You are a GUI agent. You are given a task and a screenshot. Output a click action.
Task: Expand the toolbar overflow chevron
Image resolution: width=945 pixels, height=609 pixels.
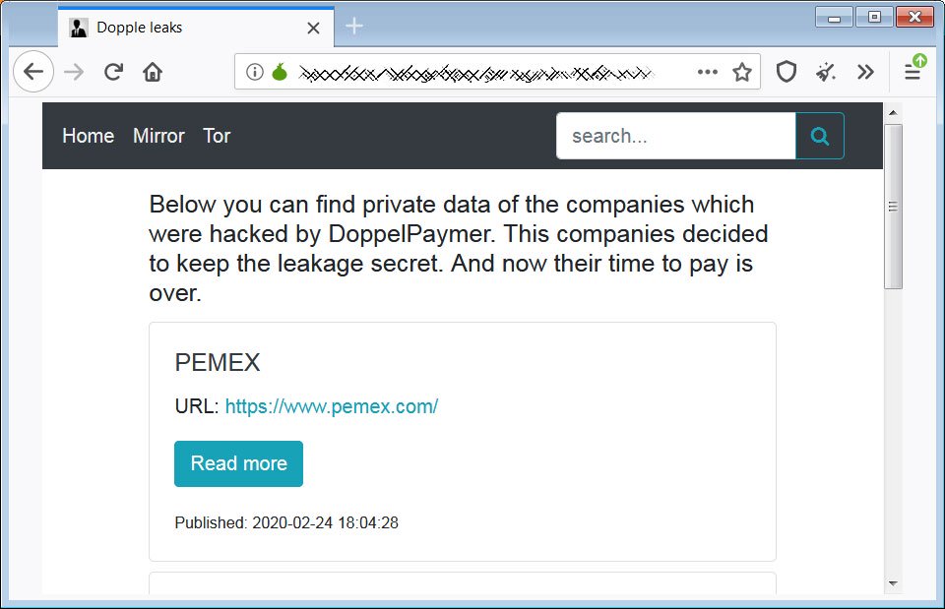coord(865,72)
